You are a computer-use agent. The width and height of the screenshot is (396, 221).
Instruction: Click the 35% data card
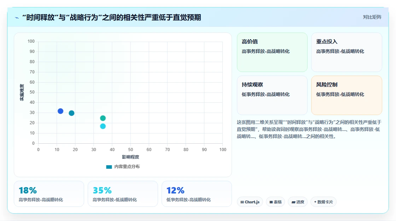click(x=123, y=194)
